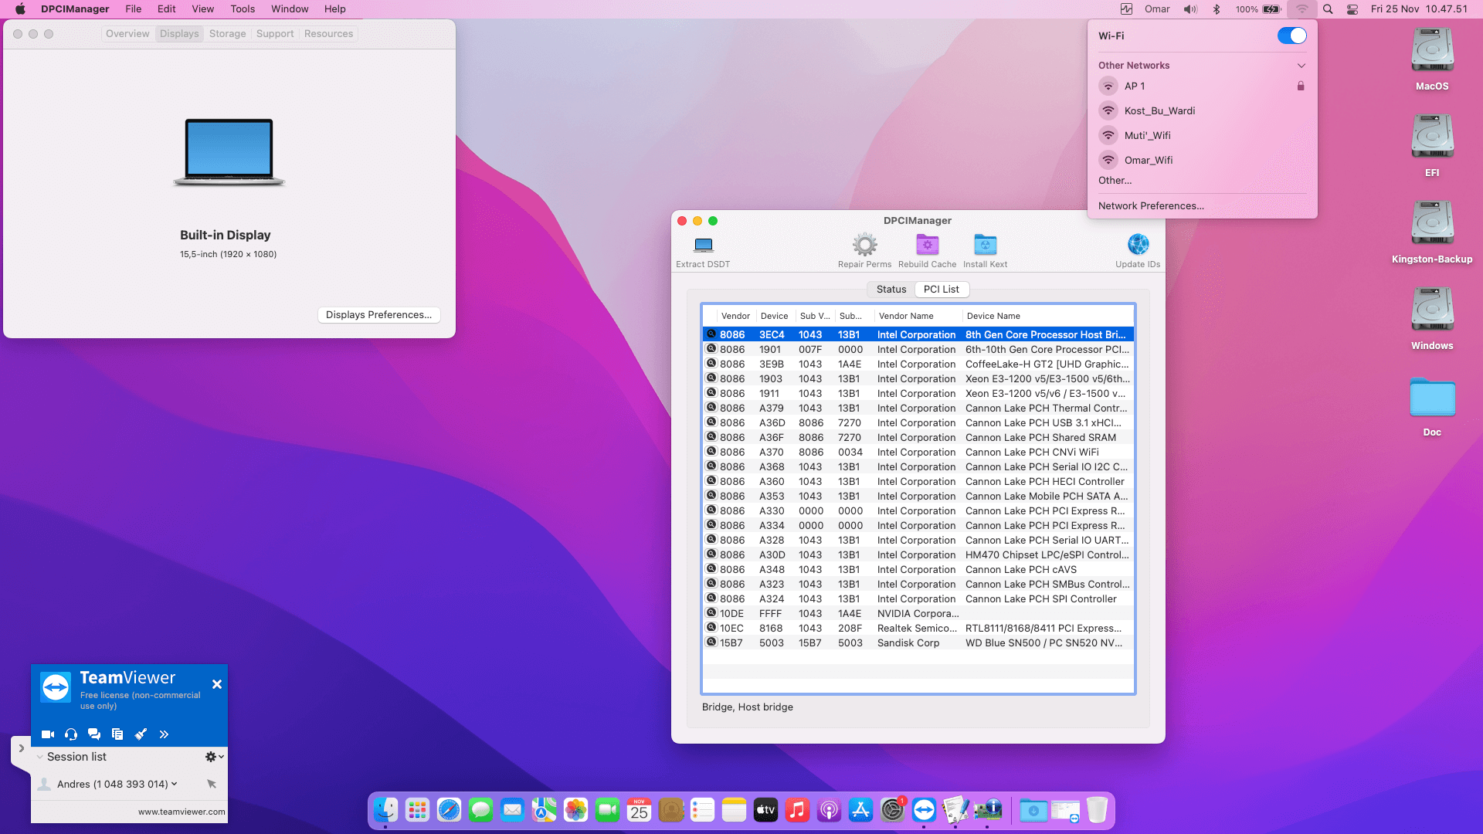This screenshot has width=1483, height=834.
Task: Open the Tools menu in menu bar
Action: tap(243, 9)
